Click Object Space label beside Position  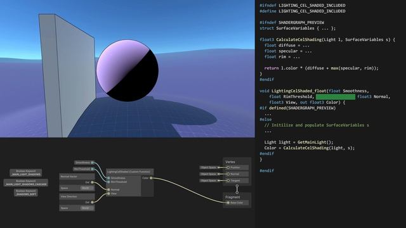click(209, 167)
